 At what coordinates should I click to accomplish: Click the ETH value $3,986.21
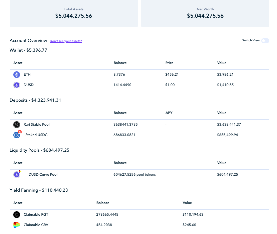tap(225, 74)
